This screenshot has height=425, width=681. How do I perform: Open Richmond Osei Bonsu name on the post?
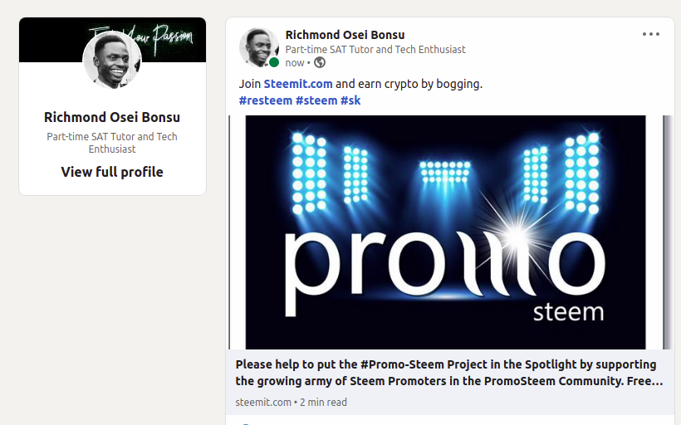pyautogui.click(x=345, y=34)
